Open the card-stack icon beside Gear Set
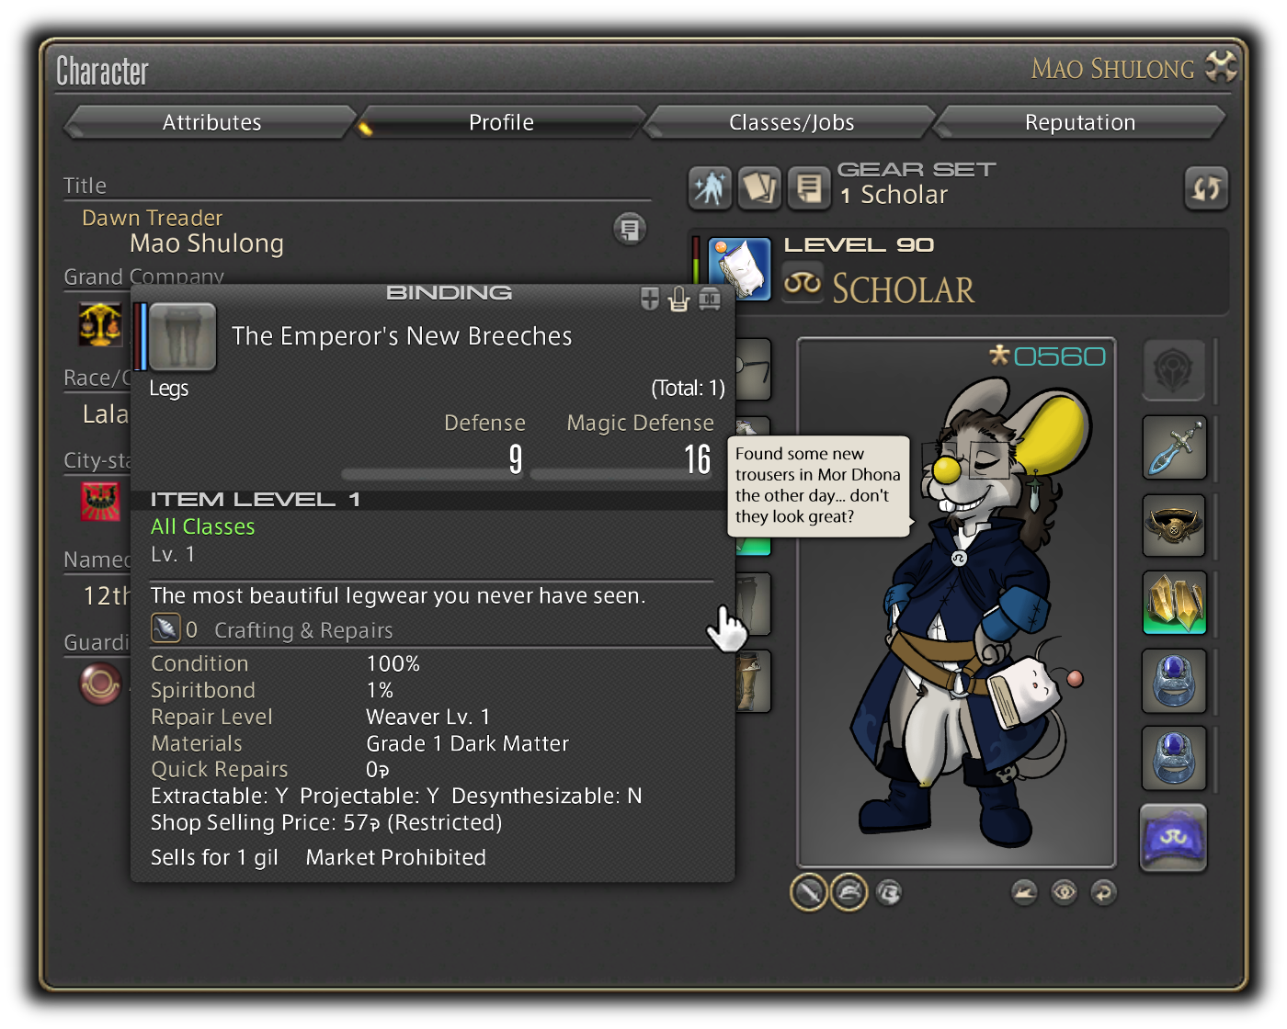This screenshot has height=1029, width=1287. pos(759,188)
